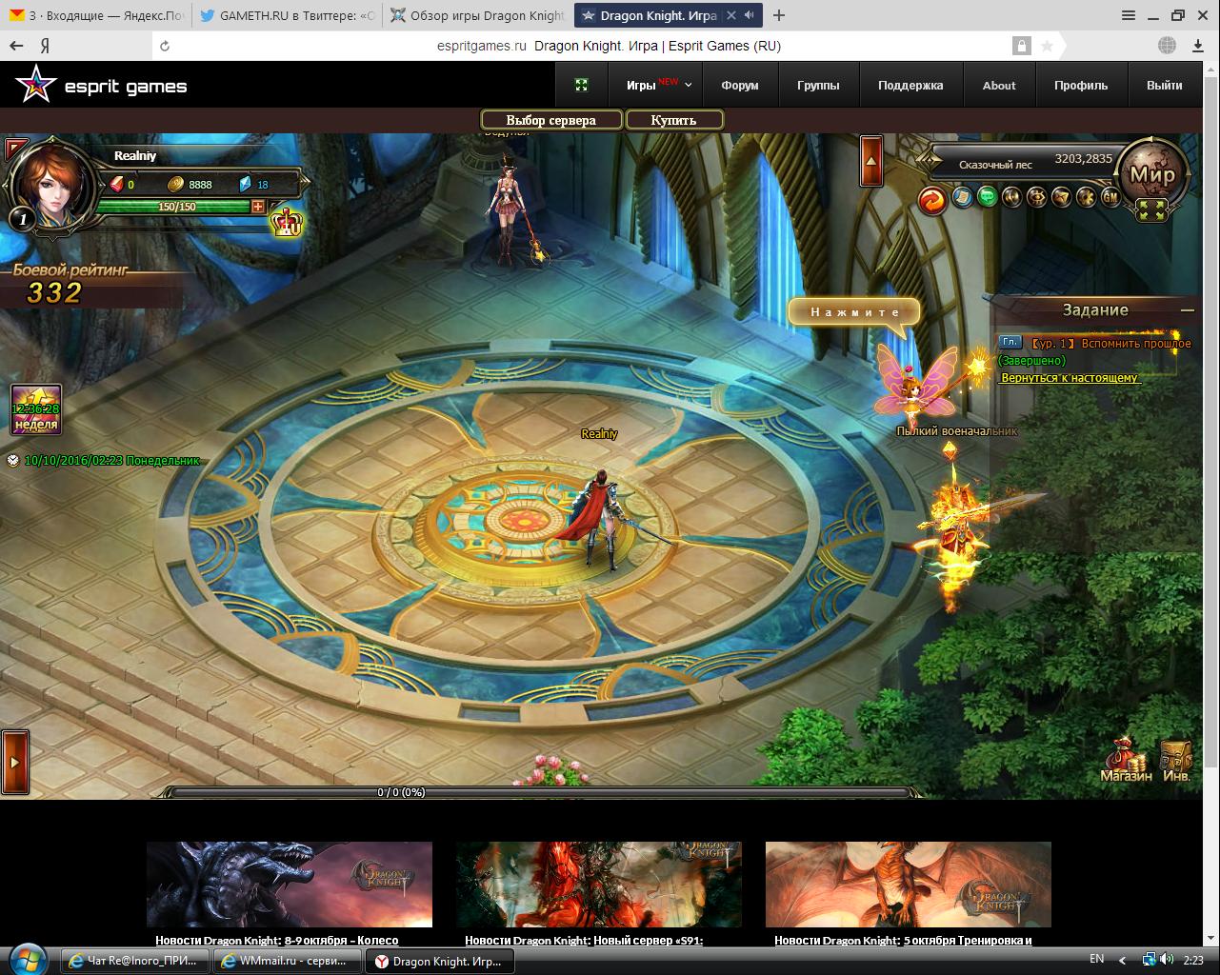Open the VIP crown icon
The width and height of the screenshot is (1220, 975).
286,221
